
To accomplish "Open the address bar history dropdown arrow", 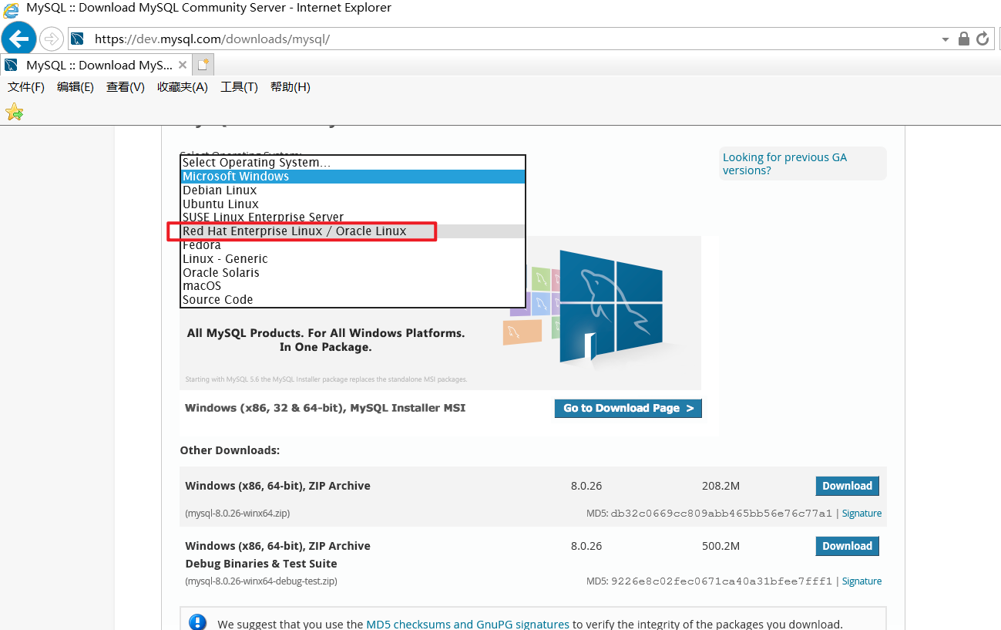I will tap(946, 39).
